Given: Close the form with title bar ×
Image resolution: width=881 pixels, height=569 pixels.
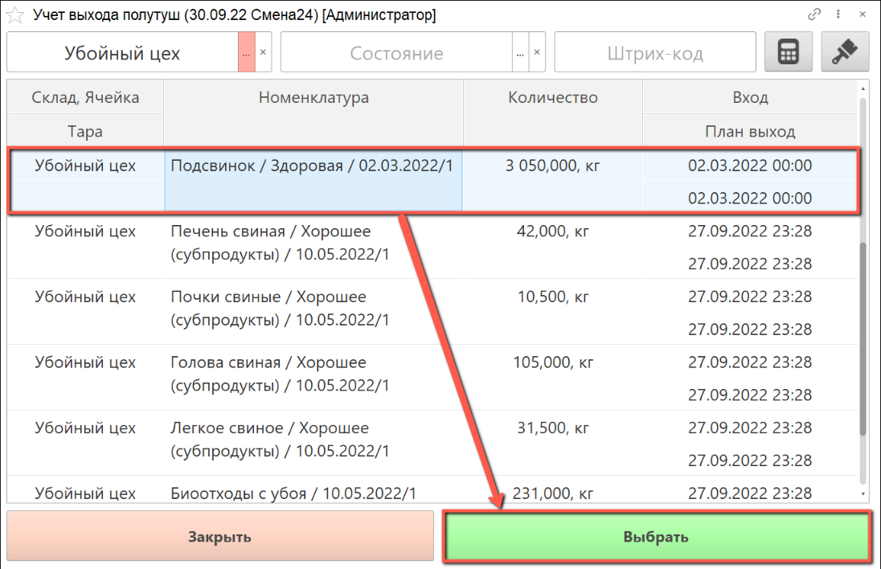Looking at the screenshot, I should (863, 15).
